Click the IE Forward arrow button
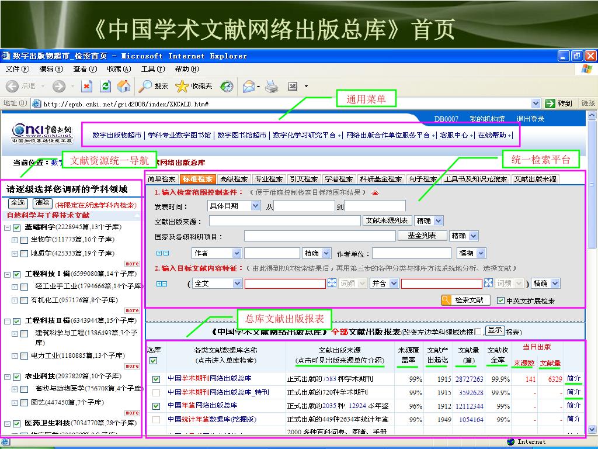This screenshot has height=449, width=598. tap(59, 87)
